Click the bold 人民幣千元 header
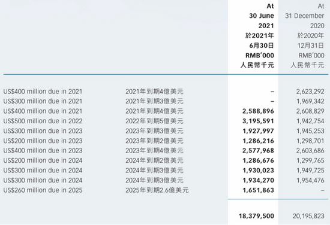The width and height of the screenshot is (330, 225). click(257, 65)
